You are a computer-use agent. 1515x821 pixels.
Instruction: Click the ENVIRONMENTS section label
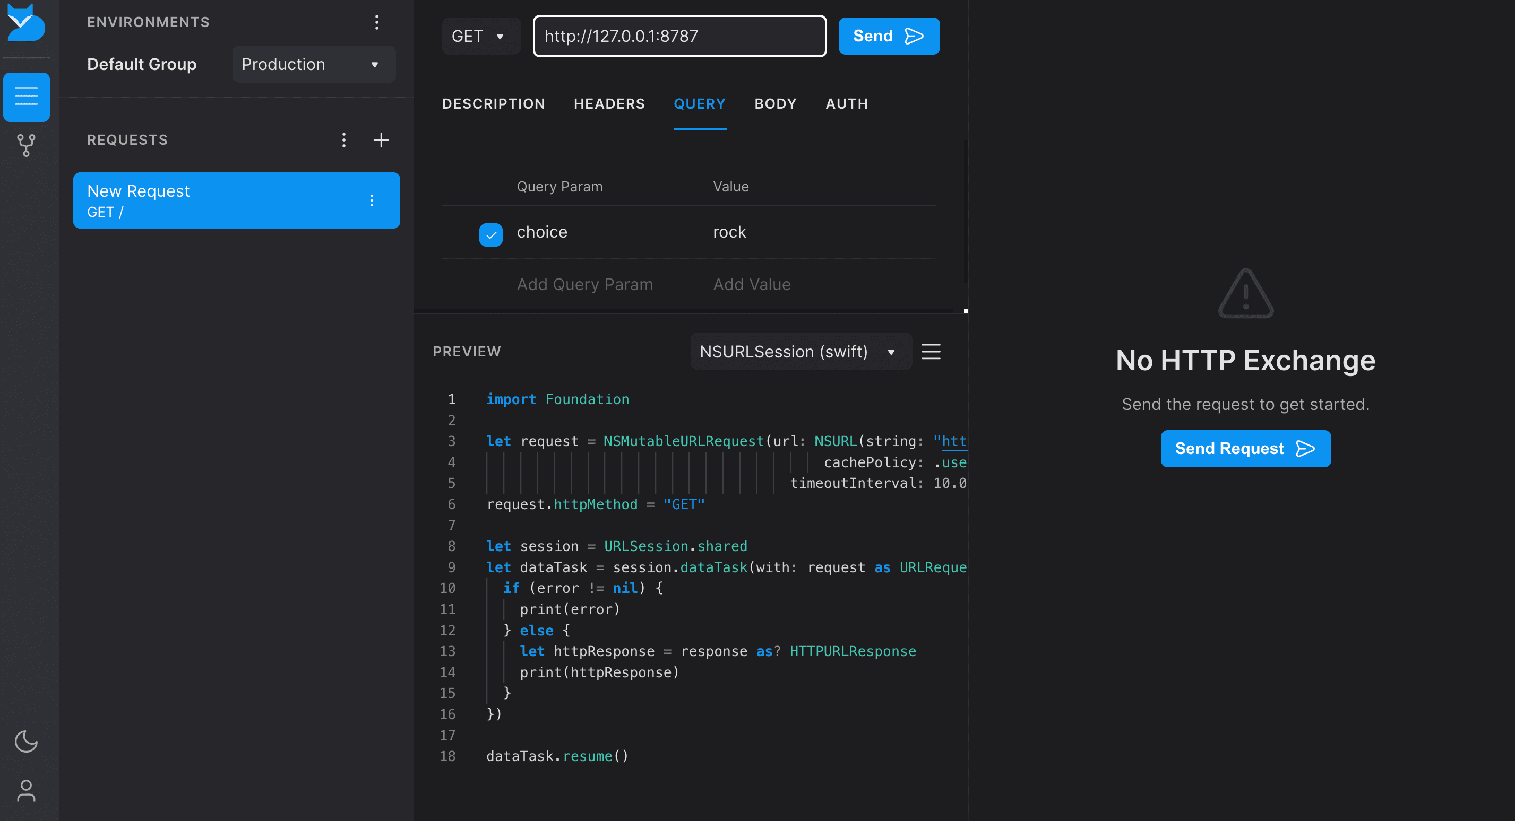tap(148, 22)
